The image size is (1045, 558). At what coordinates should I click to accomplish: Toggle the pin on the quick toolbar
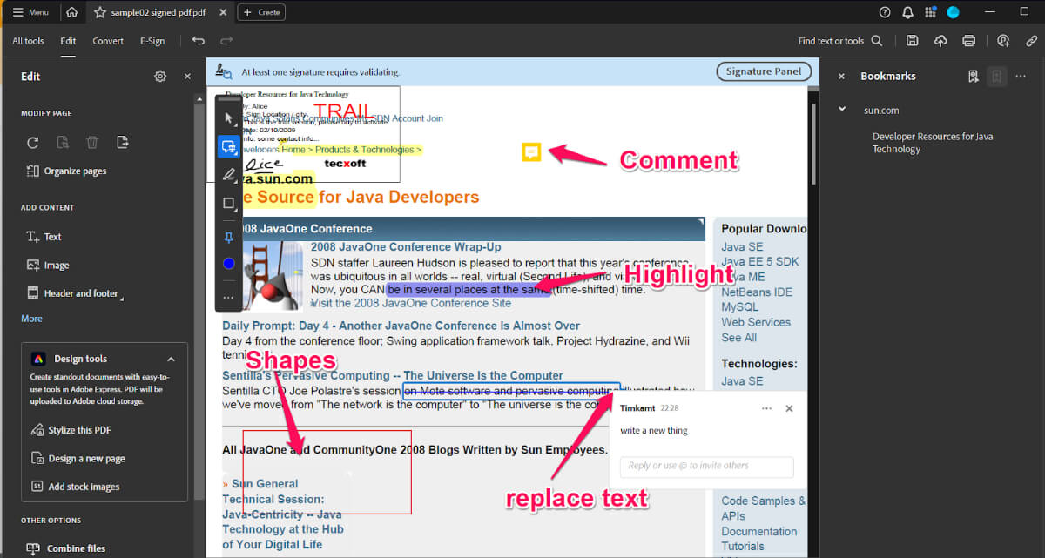[229, 237]
